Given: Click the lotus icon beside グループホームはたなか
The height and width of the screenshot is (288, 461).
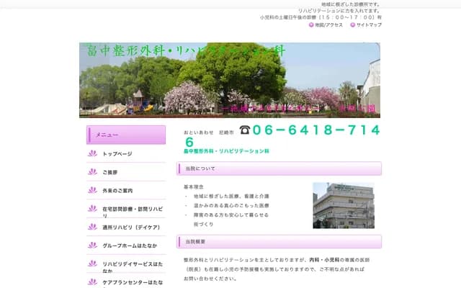Looking at the screenshot, I should click(x=92, y=245).
